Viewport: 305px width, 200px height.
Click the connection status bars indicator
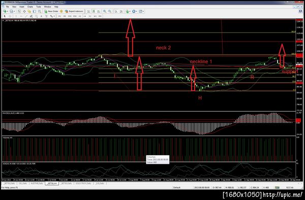click(277, 188)
